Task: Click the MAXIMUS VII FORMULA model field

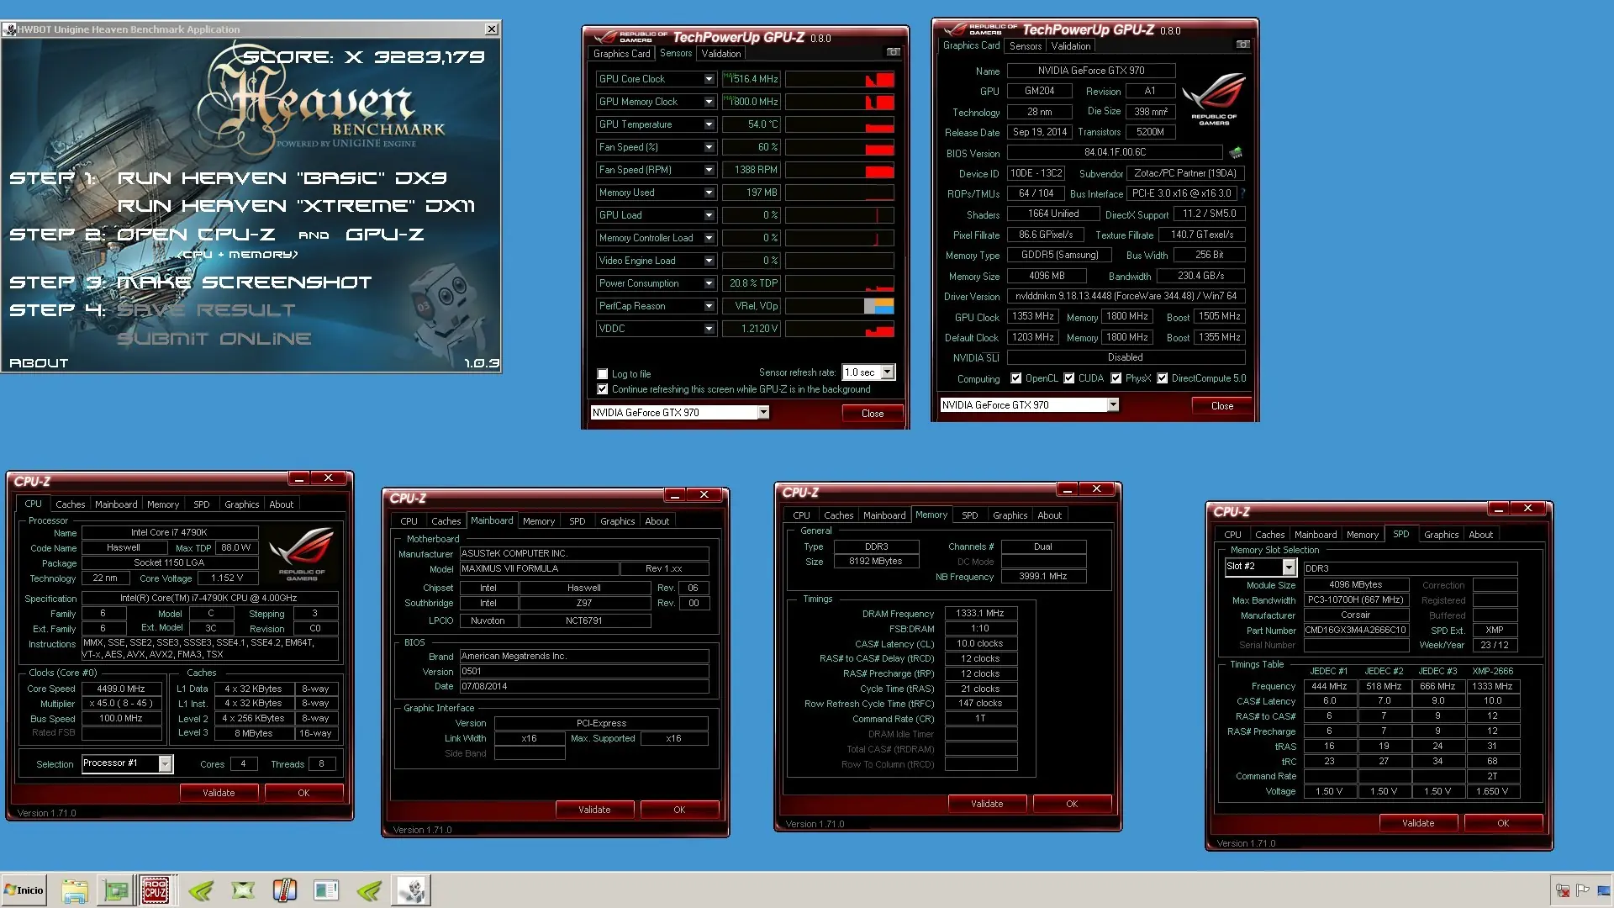Action: point(539,568)
